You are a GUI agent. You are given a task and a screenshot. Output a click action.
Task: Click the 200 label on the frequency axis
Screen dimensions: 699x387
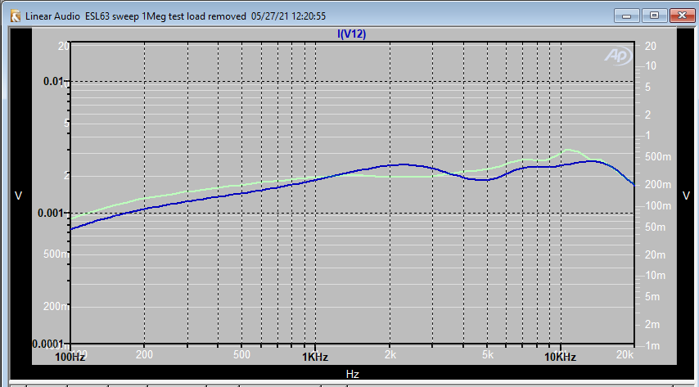coord(144,354)
